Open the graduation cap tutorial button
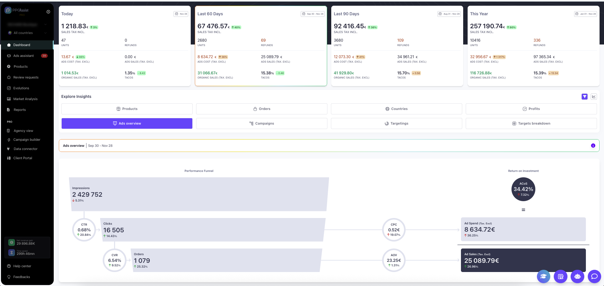604x286 pixels. click(x=543, y=276)
